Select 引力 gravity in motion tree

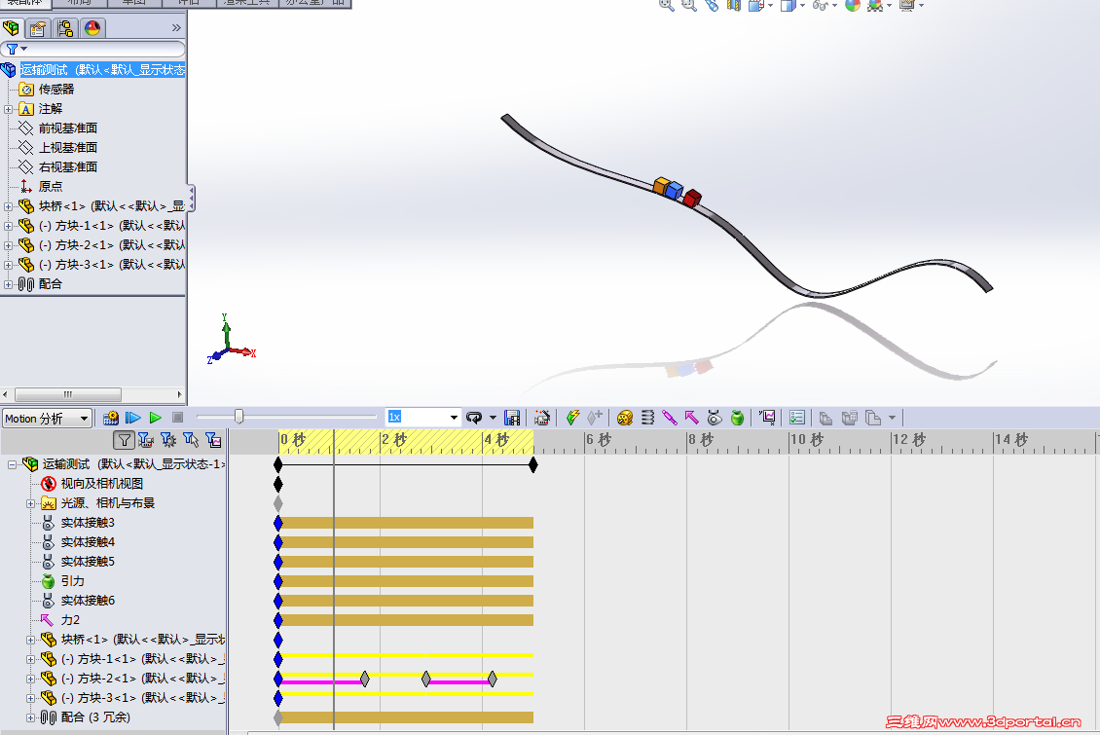coord(72,581)
